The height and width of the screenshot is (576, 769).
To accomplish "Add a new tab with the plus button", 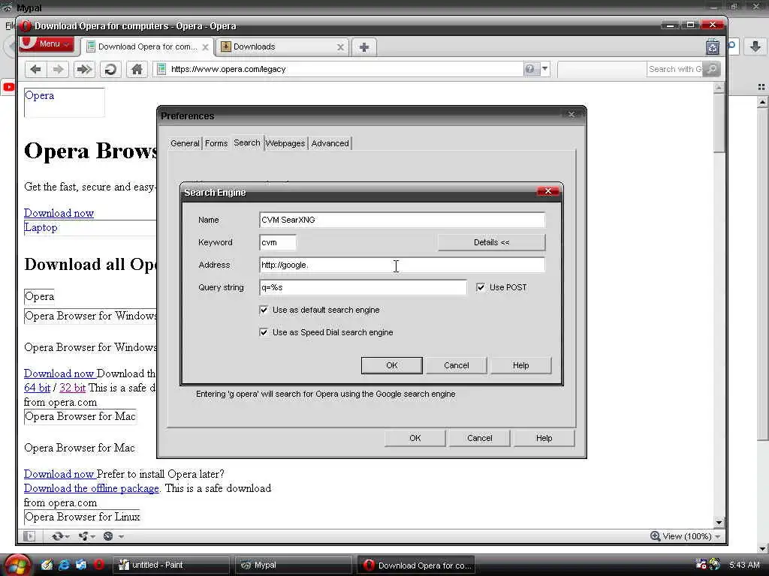I will [364, 47].
